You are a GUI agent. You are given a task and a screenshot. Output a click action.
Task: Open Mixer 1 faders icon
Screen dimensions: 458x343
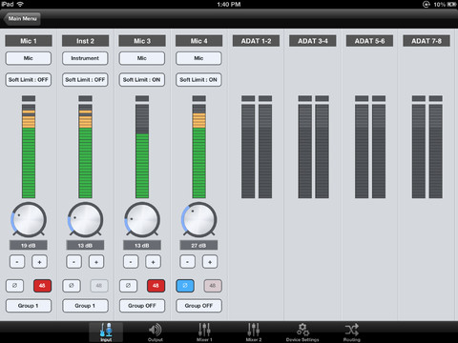coord(204,330)
